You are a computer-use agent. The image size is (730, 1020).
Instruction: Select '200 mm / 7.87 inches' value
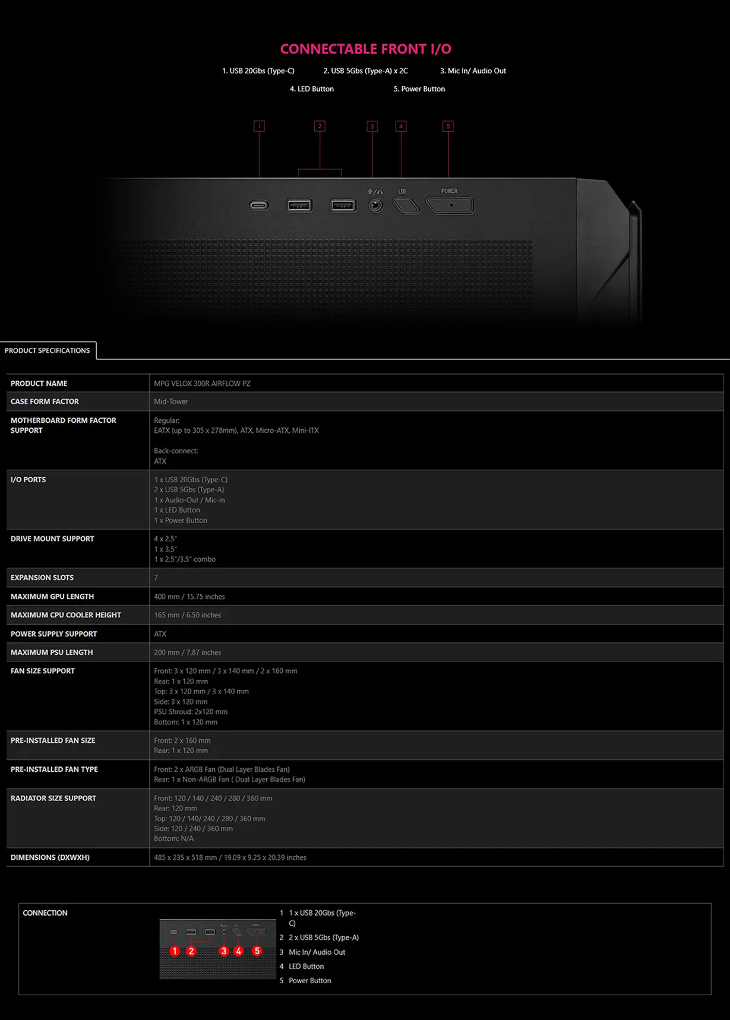(x=188, y=652)
